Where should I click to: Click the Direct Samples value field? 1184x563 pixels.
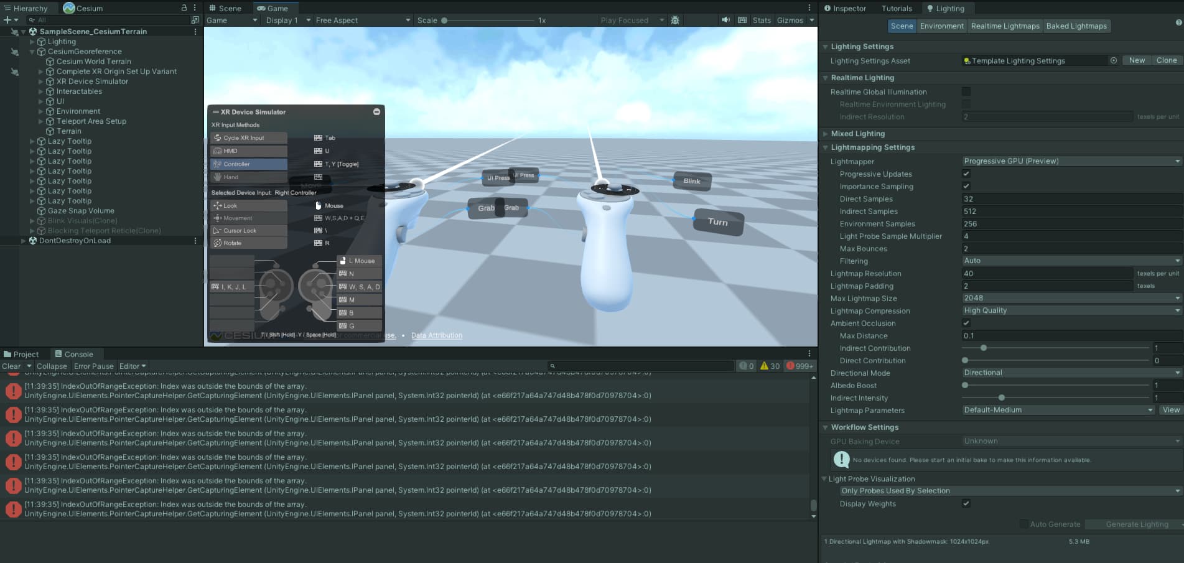click(1071, 199)
